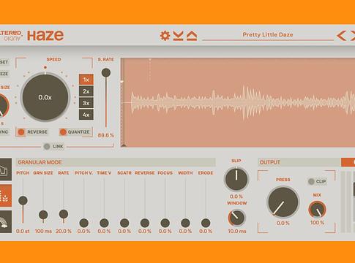Viewport: 355px width, 263px height.
Task: Click the 0.0 % Slip value
Action: 236,197
